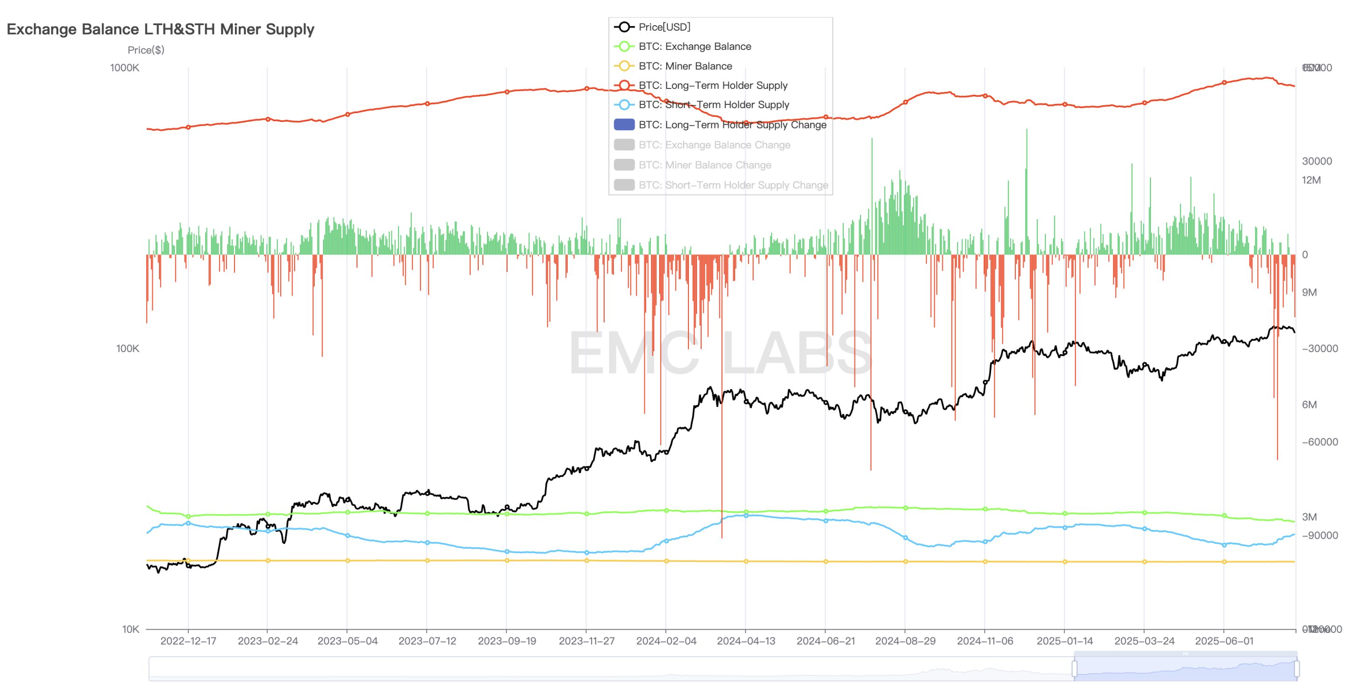Click the Exchange Balance marker at 2024-08-29
This screenshot has width=1356, height=699.
click(905, 508)
